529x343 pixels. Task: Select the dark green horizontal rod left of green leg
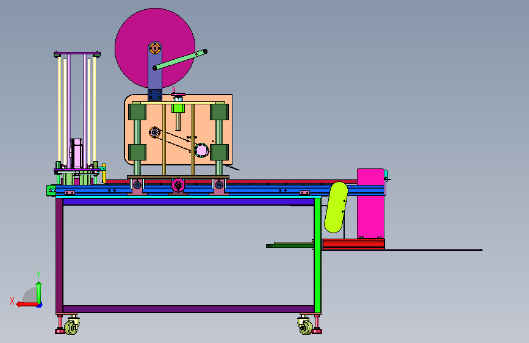290,245
